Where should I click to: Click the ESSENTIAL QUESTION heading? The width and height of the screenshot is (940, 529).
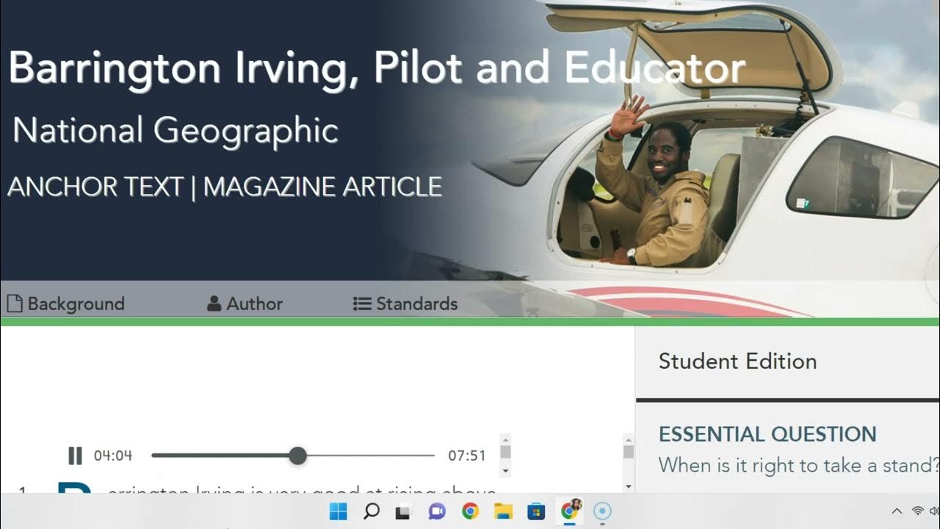(x=767, y=433)
